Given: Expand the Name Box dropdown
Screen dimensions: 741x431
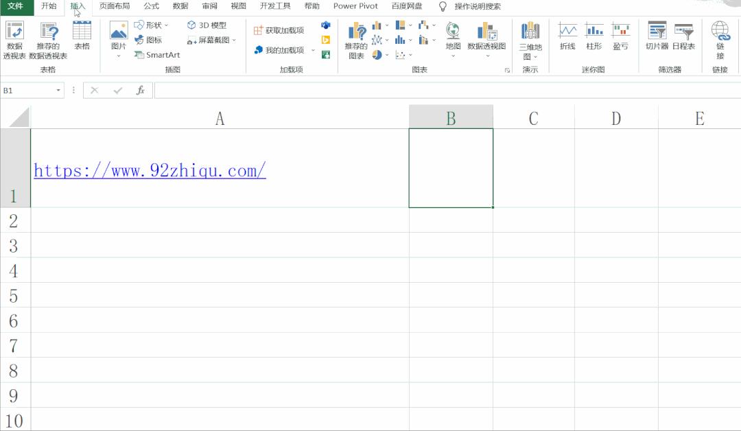Looking at the screenshot, I should pyautogui.click(x=58, y=90).
